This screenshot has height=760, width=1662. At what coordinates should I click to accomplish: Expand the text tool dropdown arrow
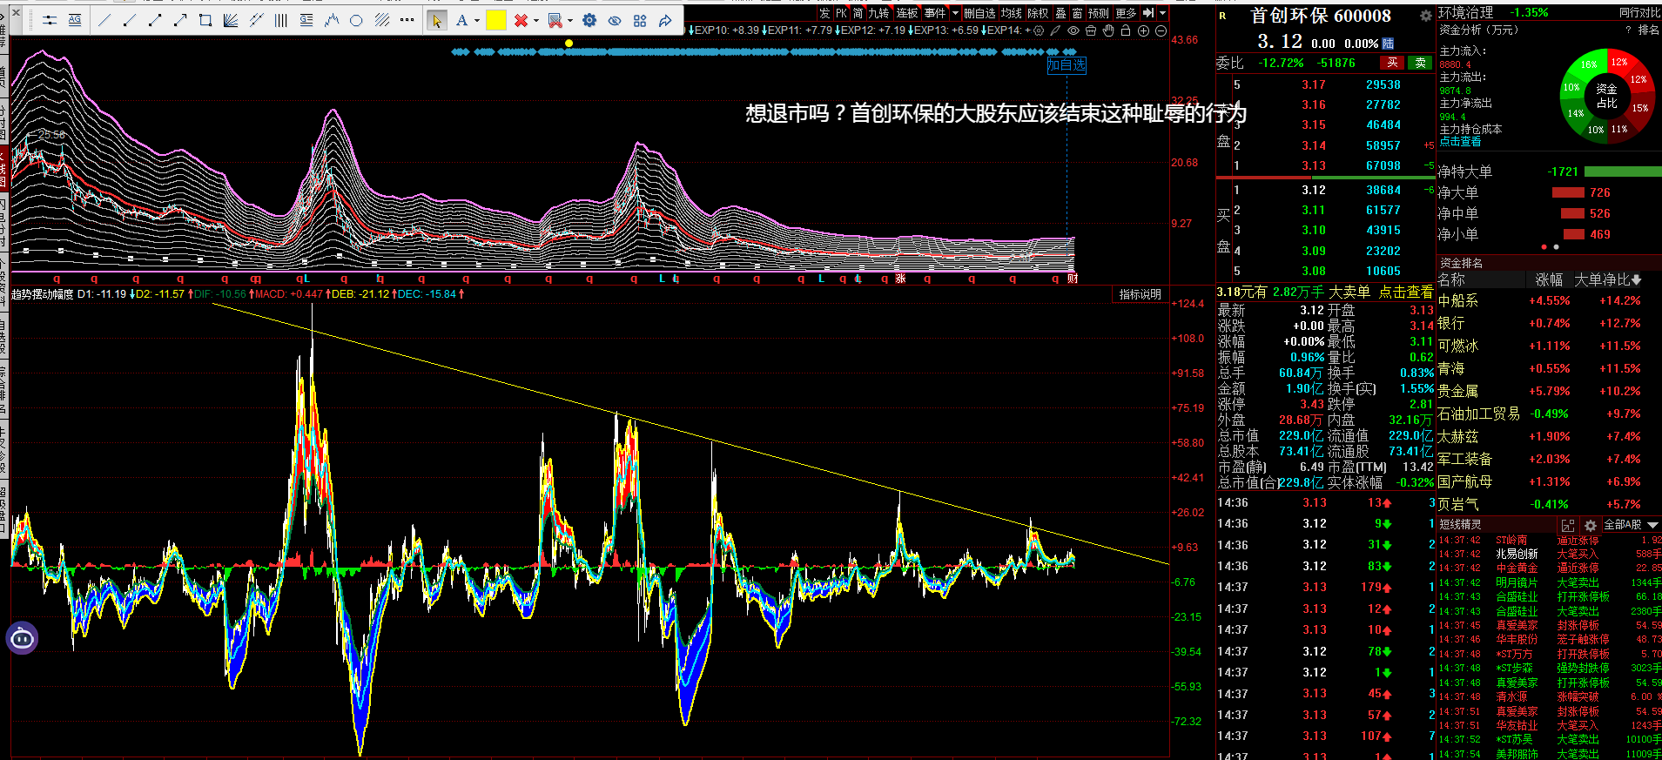tap(477, 20)
